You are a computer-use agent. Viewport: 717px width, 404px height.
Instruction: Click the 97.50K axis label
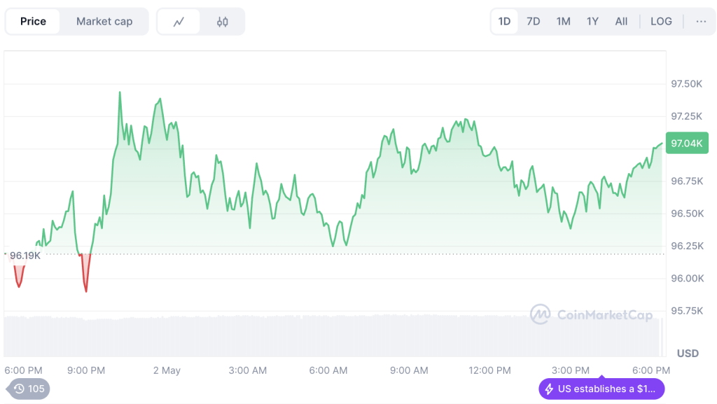tap(686, 83)
